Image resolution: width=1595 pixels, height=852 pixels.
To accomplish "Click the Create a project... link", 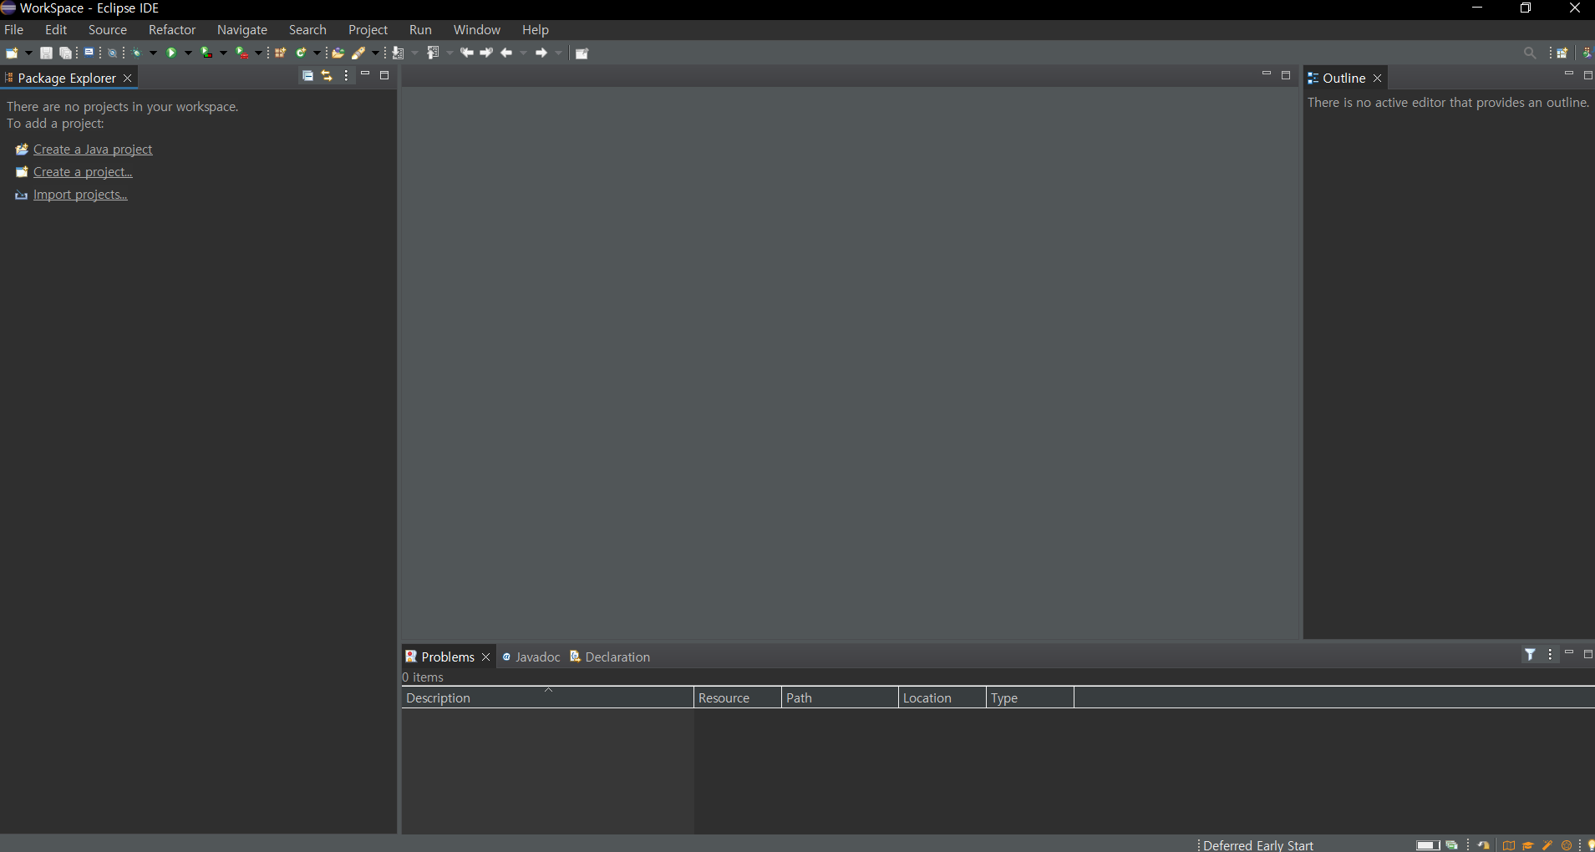I will (x=83, y=171).
